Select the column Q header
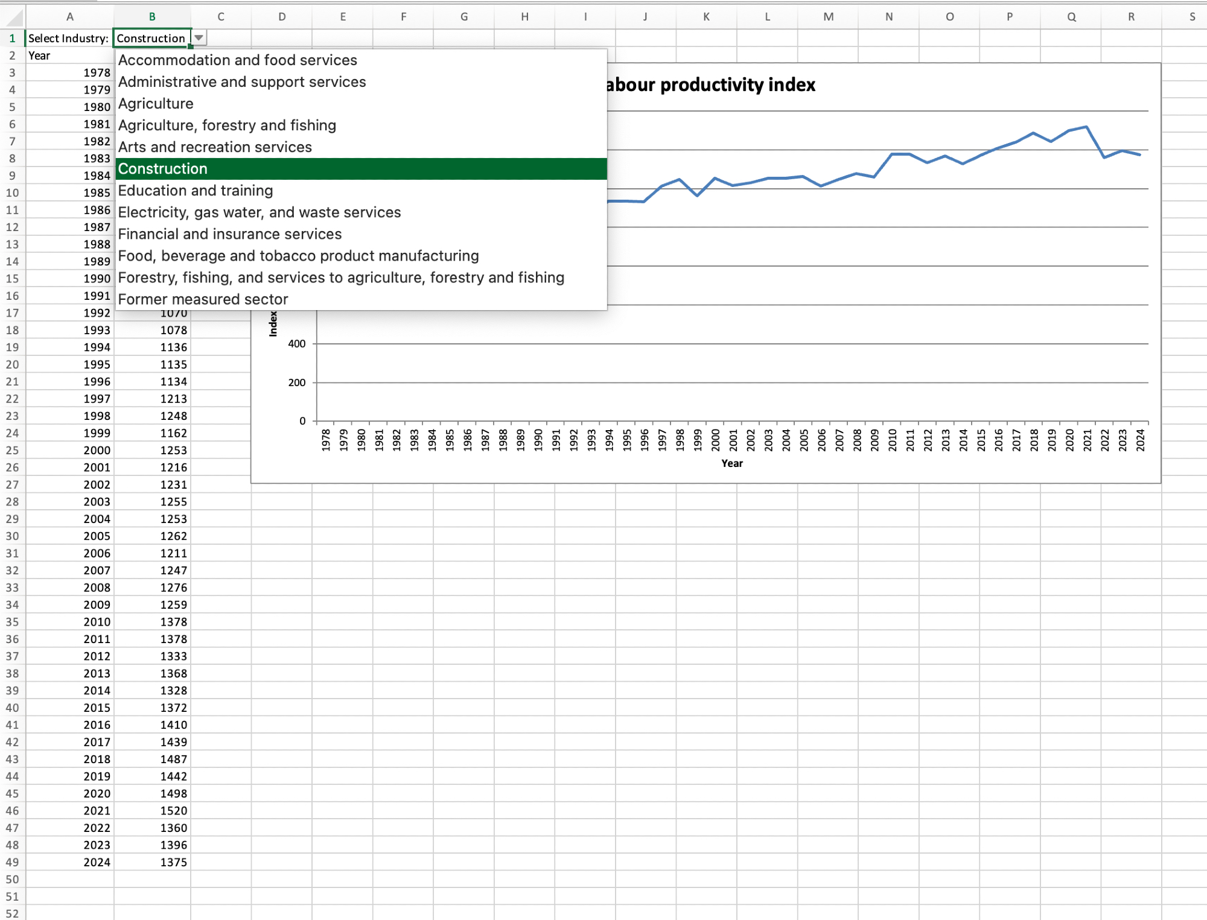The image size is (1207, 920). click(x=1071, y=17)
